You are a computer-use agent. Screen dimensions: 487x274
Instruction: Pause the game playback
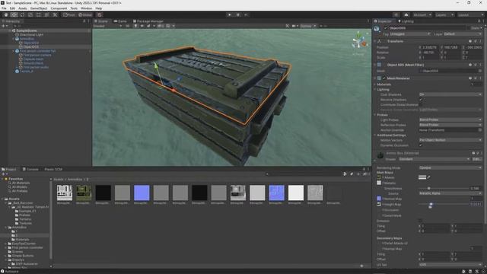coord(238,14)
